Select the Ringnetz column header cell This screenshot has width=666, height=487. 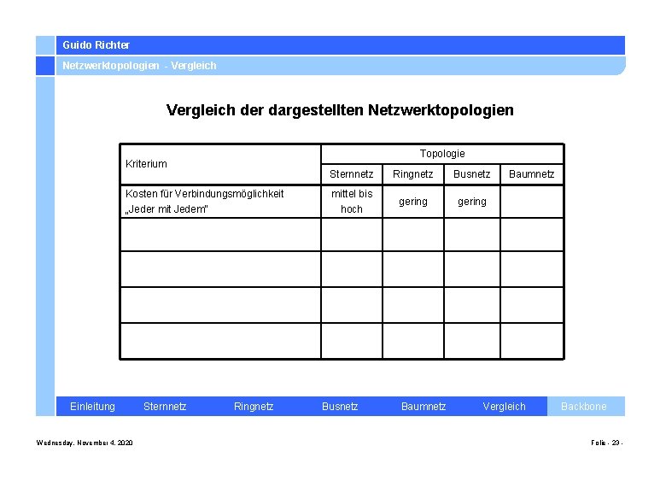(x=413, y=174)
